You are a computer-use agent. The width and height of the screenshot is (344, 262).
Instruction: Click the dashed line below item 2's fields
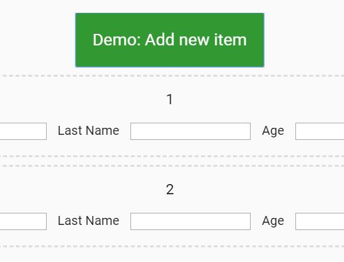click(x=172, y=247)
